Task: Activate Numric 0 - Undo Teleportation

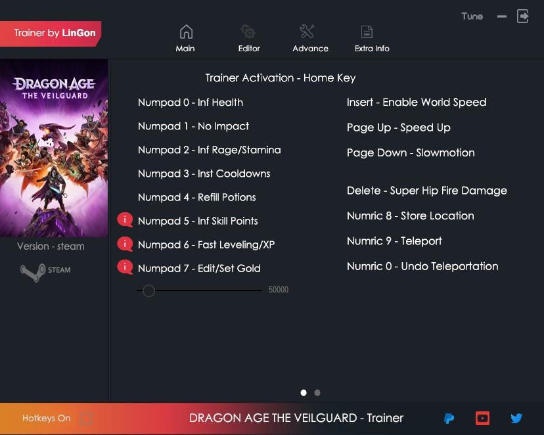Action: tap(422, 266)
